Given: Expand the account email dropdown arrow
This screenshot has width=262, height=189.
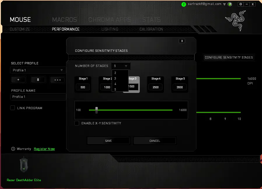Looking at the screenshot, I should click(224, 4).
